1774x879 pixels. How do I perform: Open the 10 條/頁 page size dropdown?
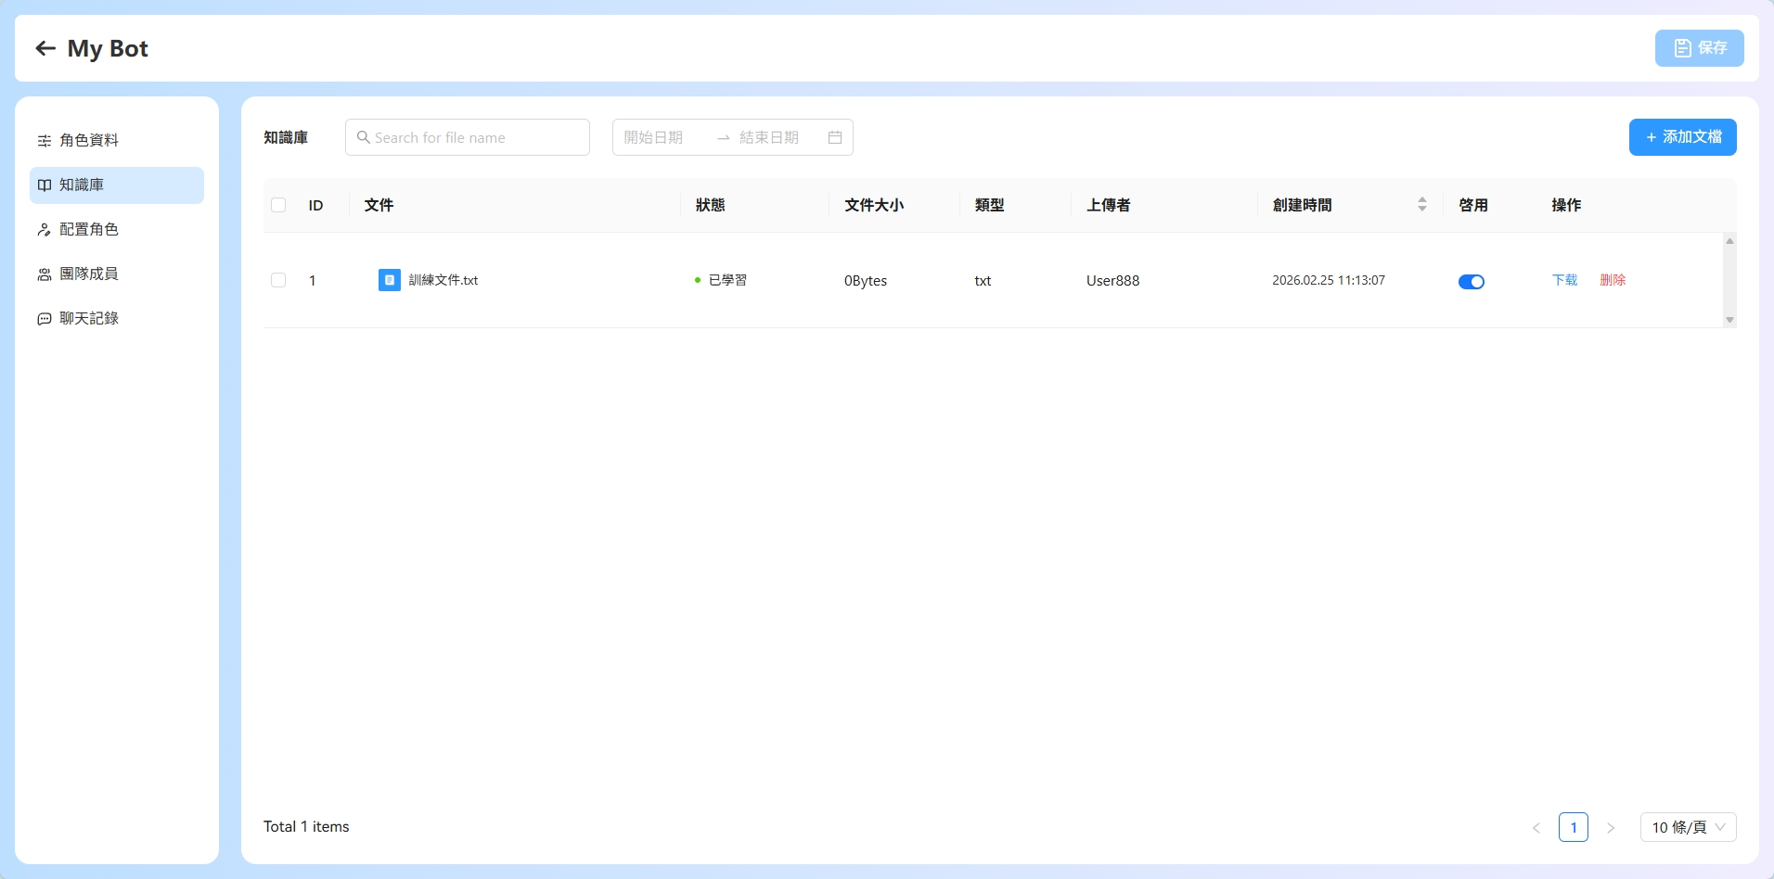(x=1688, y=827)
